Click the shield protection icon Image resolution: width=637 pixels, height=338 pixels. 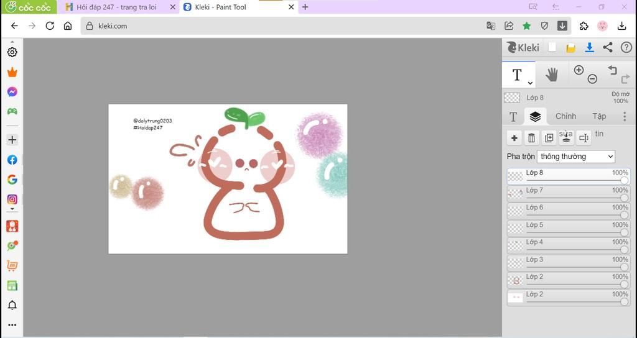click(x=544, y=26)
